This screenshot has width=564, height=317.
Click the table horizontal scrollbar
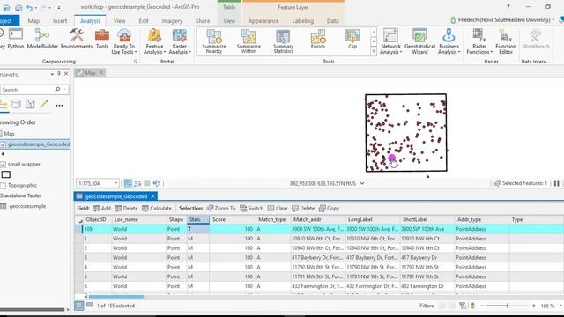pyautogui.click(x=115, y=297)
